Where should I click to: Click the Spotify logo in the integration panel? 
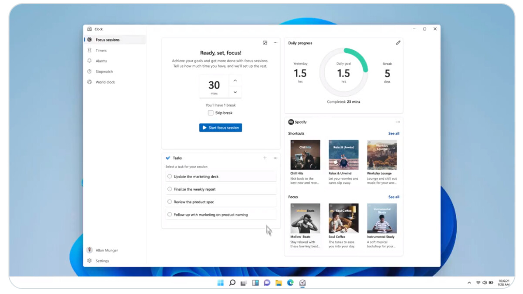(x=291, y=122)
